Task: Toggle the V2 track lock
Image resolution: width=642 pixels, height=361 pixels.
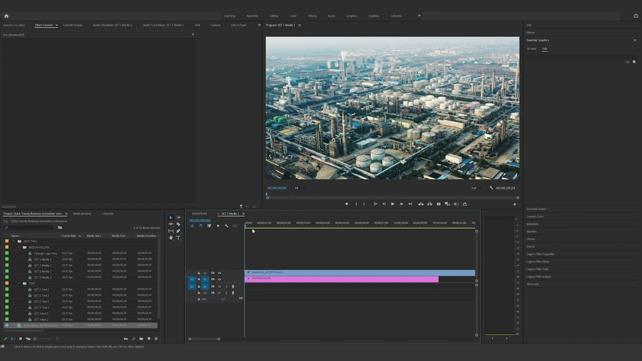Action: point(199,273)
